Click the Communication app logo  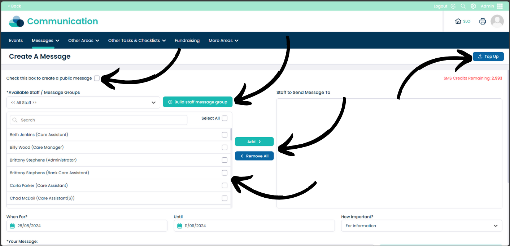(16, 21)
